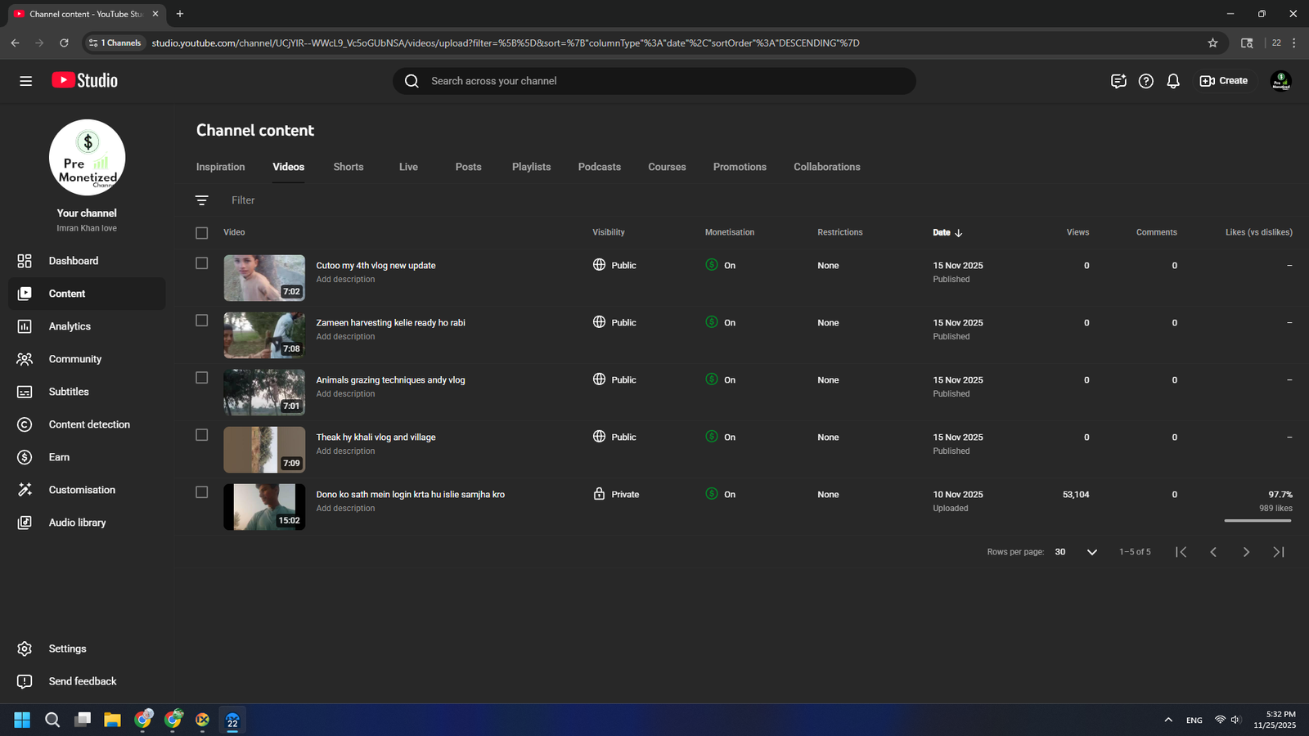This screenshot has height=736, width=1309.
Task: Select checkbox for Cutoo my 4th vlog
Action: (202, 263)
